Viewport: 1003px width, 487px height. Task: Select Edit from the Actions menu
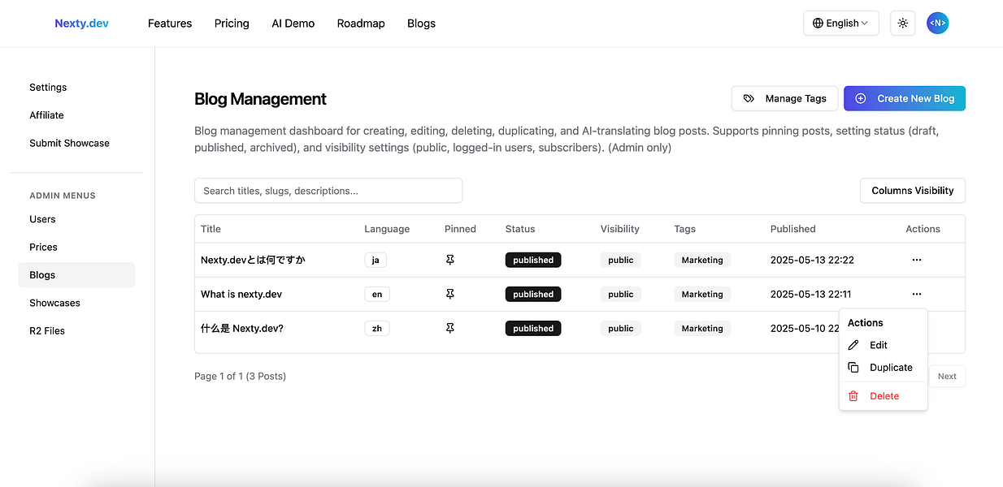[878, 344]
